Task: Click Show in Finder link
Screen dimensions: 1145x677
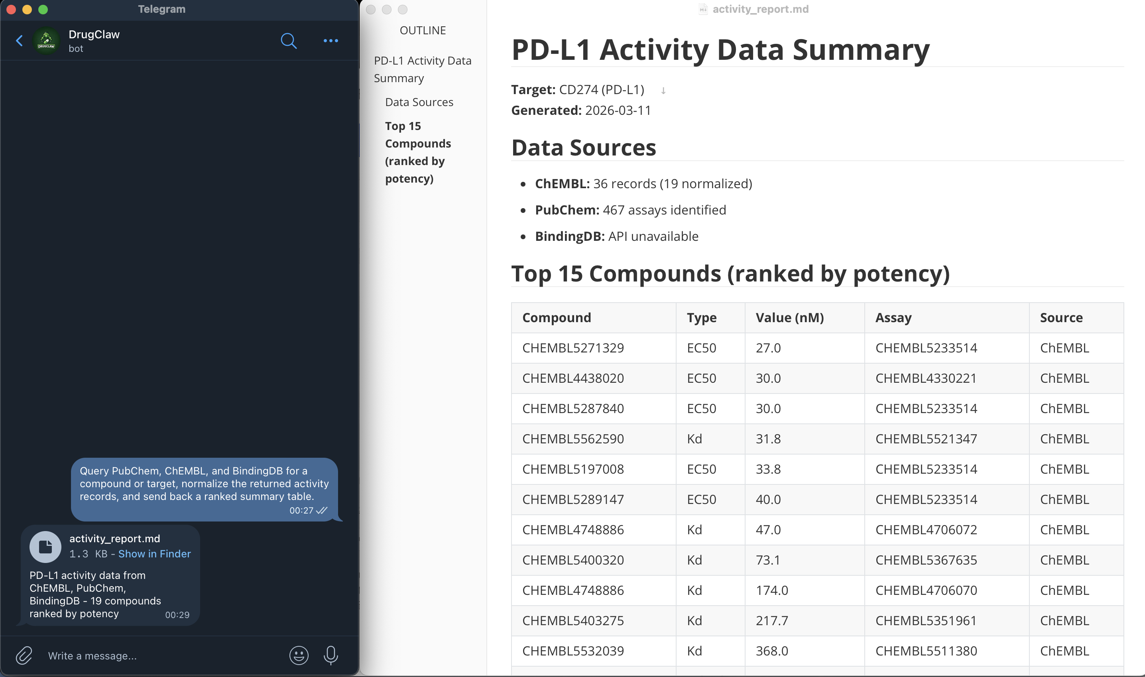Action: (155, 554)
